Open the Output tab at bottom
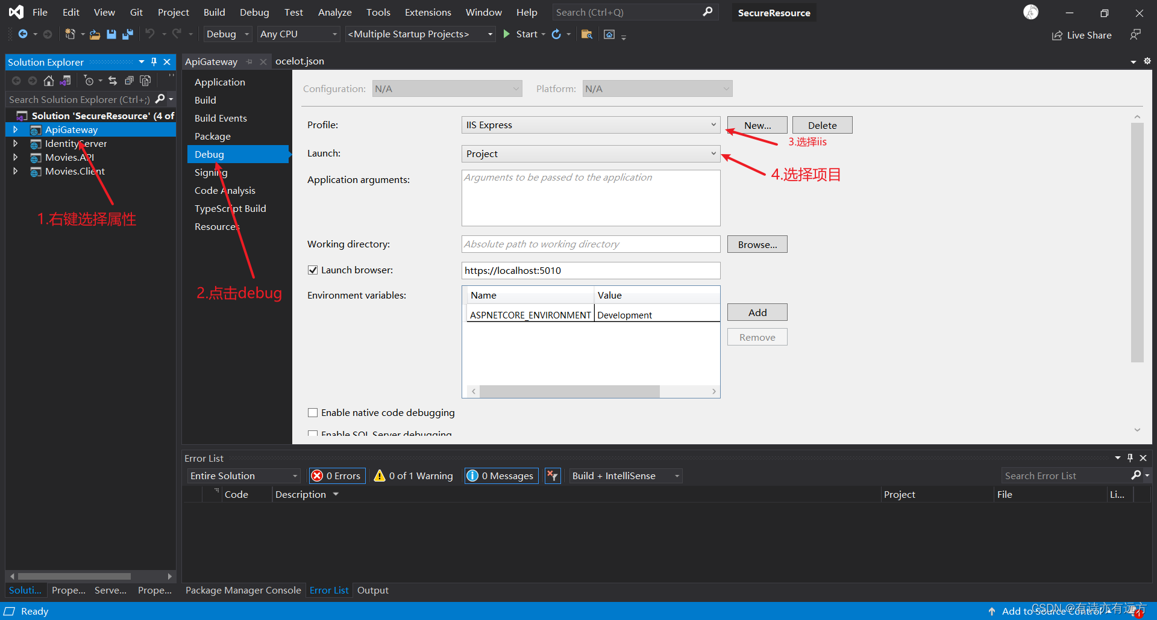This screenshot has height=620, width=1157. click(x=372, y=591)
